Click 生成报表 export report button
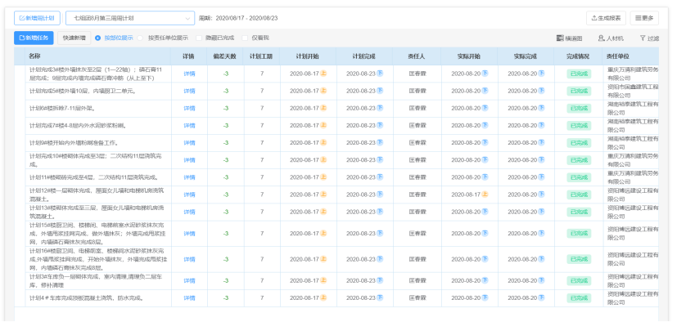Viewport: 677px width, 322px height. [606, 18]
